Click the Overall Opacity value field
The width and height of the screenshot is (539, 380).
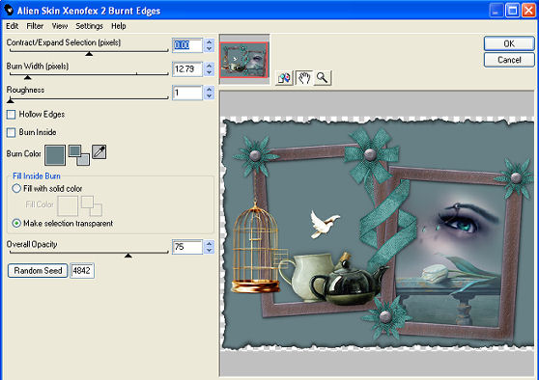coord(187,247)
